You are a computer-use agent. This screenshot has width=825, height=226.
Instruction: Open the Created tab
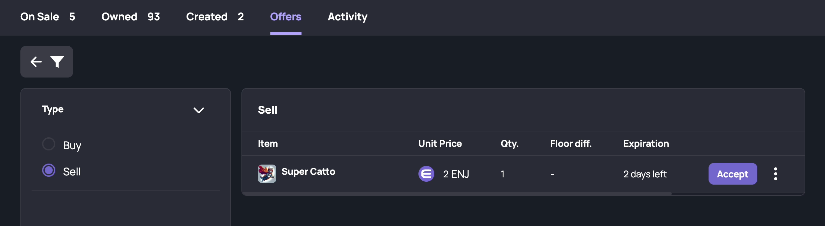click(215, 17)
